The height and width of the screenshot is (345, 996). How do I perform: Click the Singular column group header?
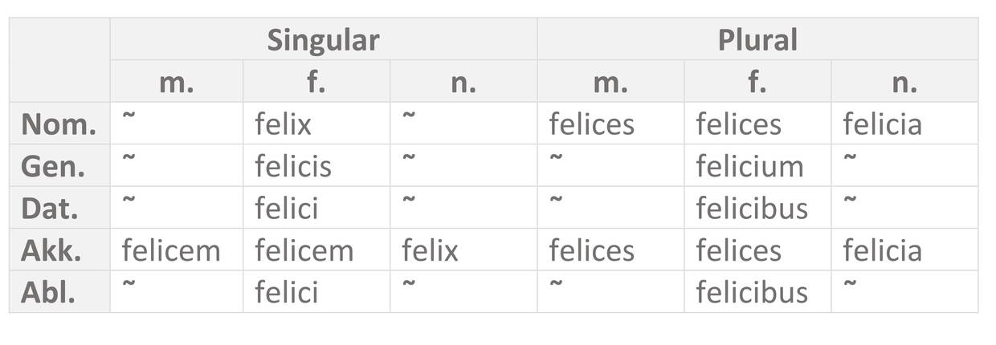pos(323,39)
